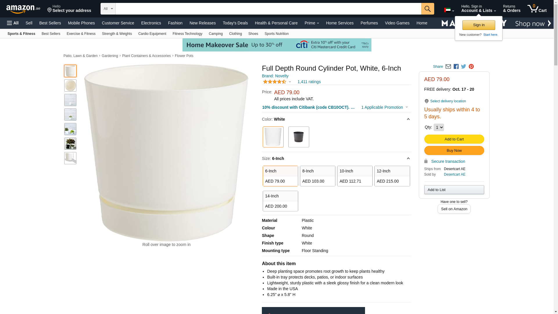Expand the 1 Applicable Promotion section
The height and width of the screenshot is (314, 558).
[384, 107]
